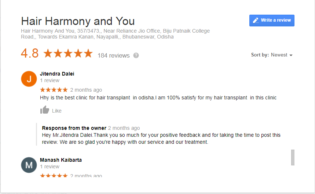Click the 184 reviews count text

[x=113, y=56]
